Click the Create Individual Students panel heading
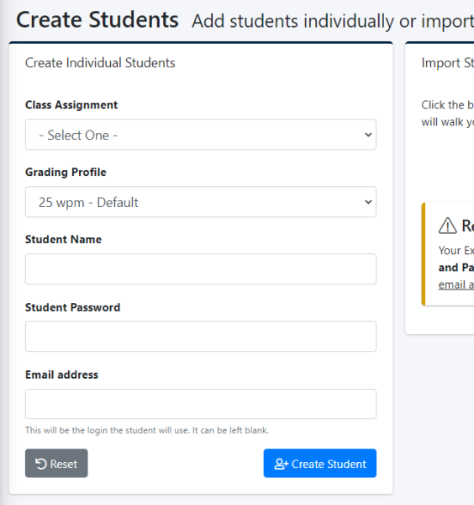The width and height of the screenshot is (474, 505). pyautogui.click(x=100, y=63)
